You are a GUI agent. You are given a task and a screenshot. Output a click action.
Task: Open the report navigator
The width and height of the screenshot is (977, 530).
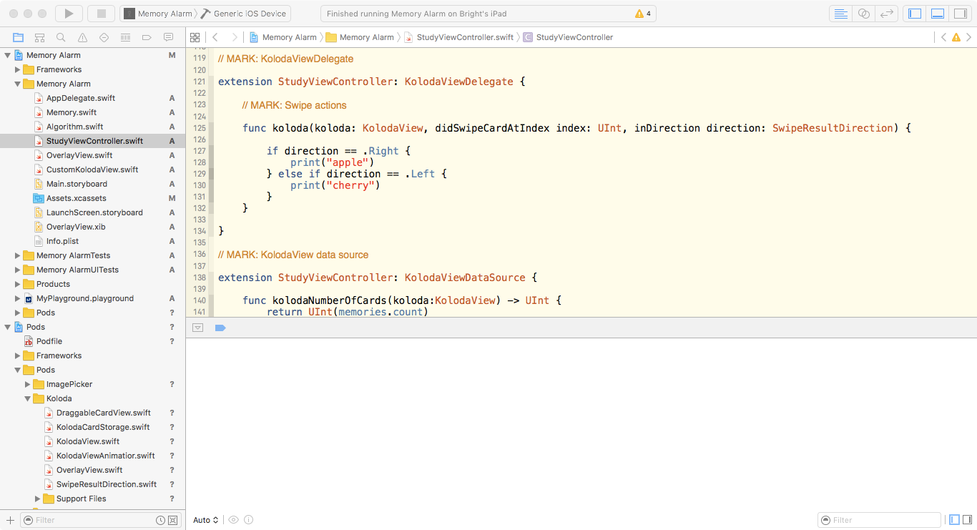tap(168, 37)
